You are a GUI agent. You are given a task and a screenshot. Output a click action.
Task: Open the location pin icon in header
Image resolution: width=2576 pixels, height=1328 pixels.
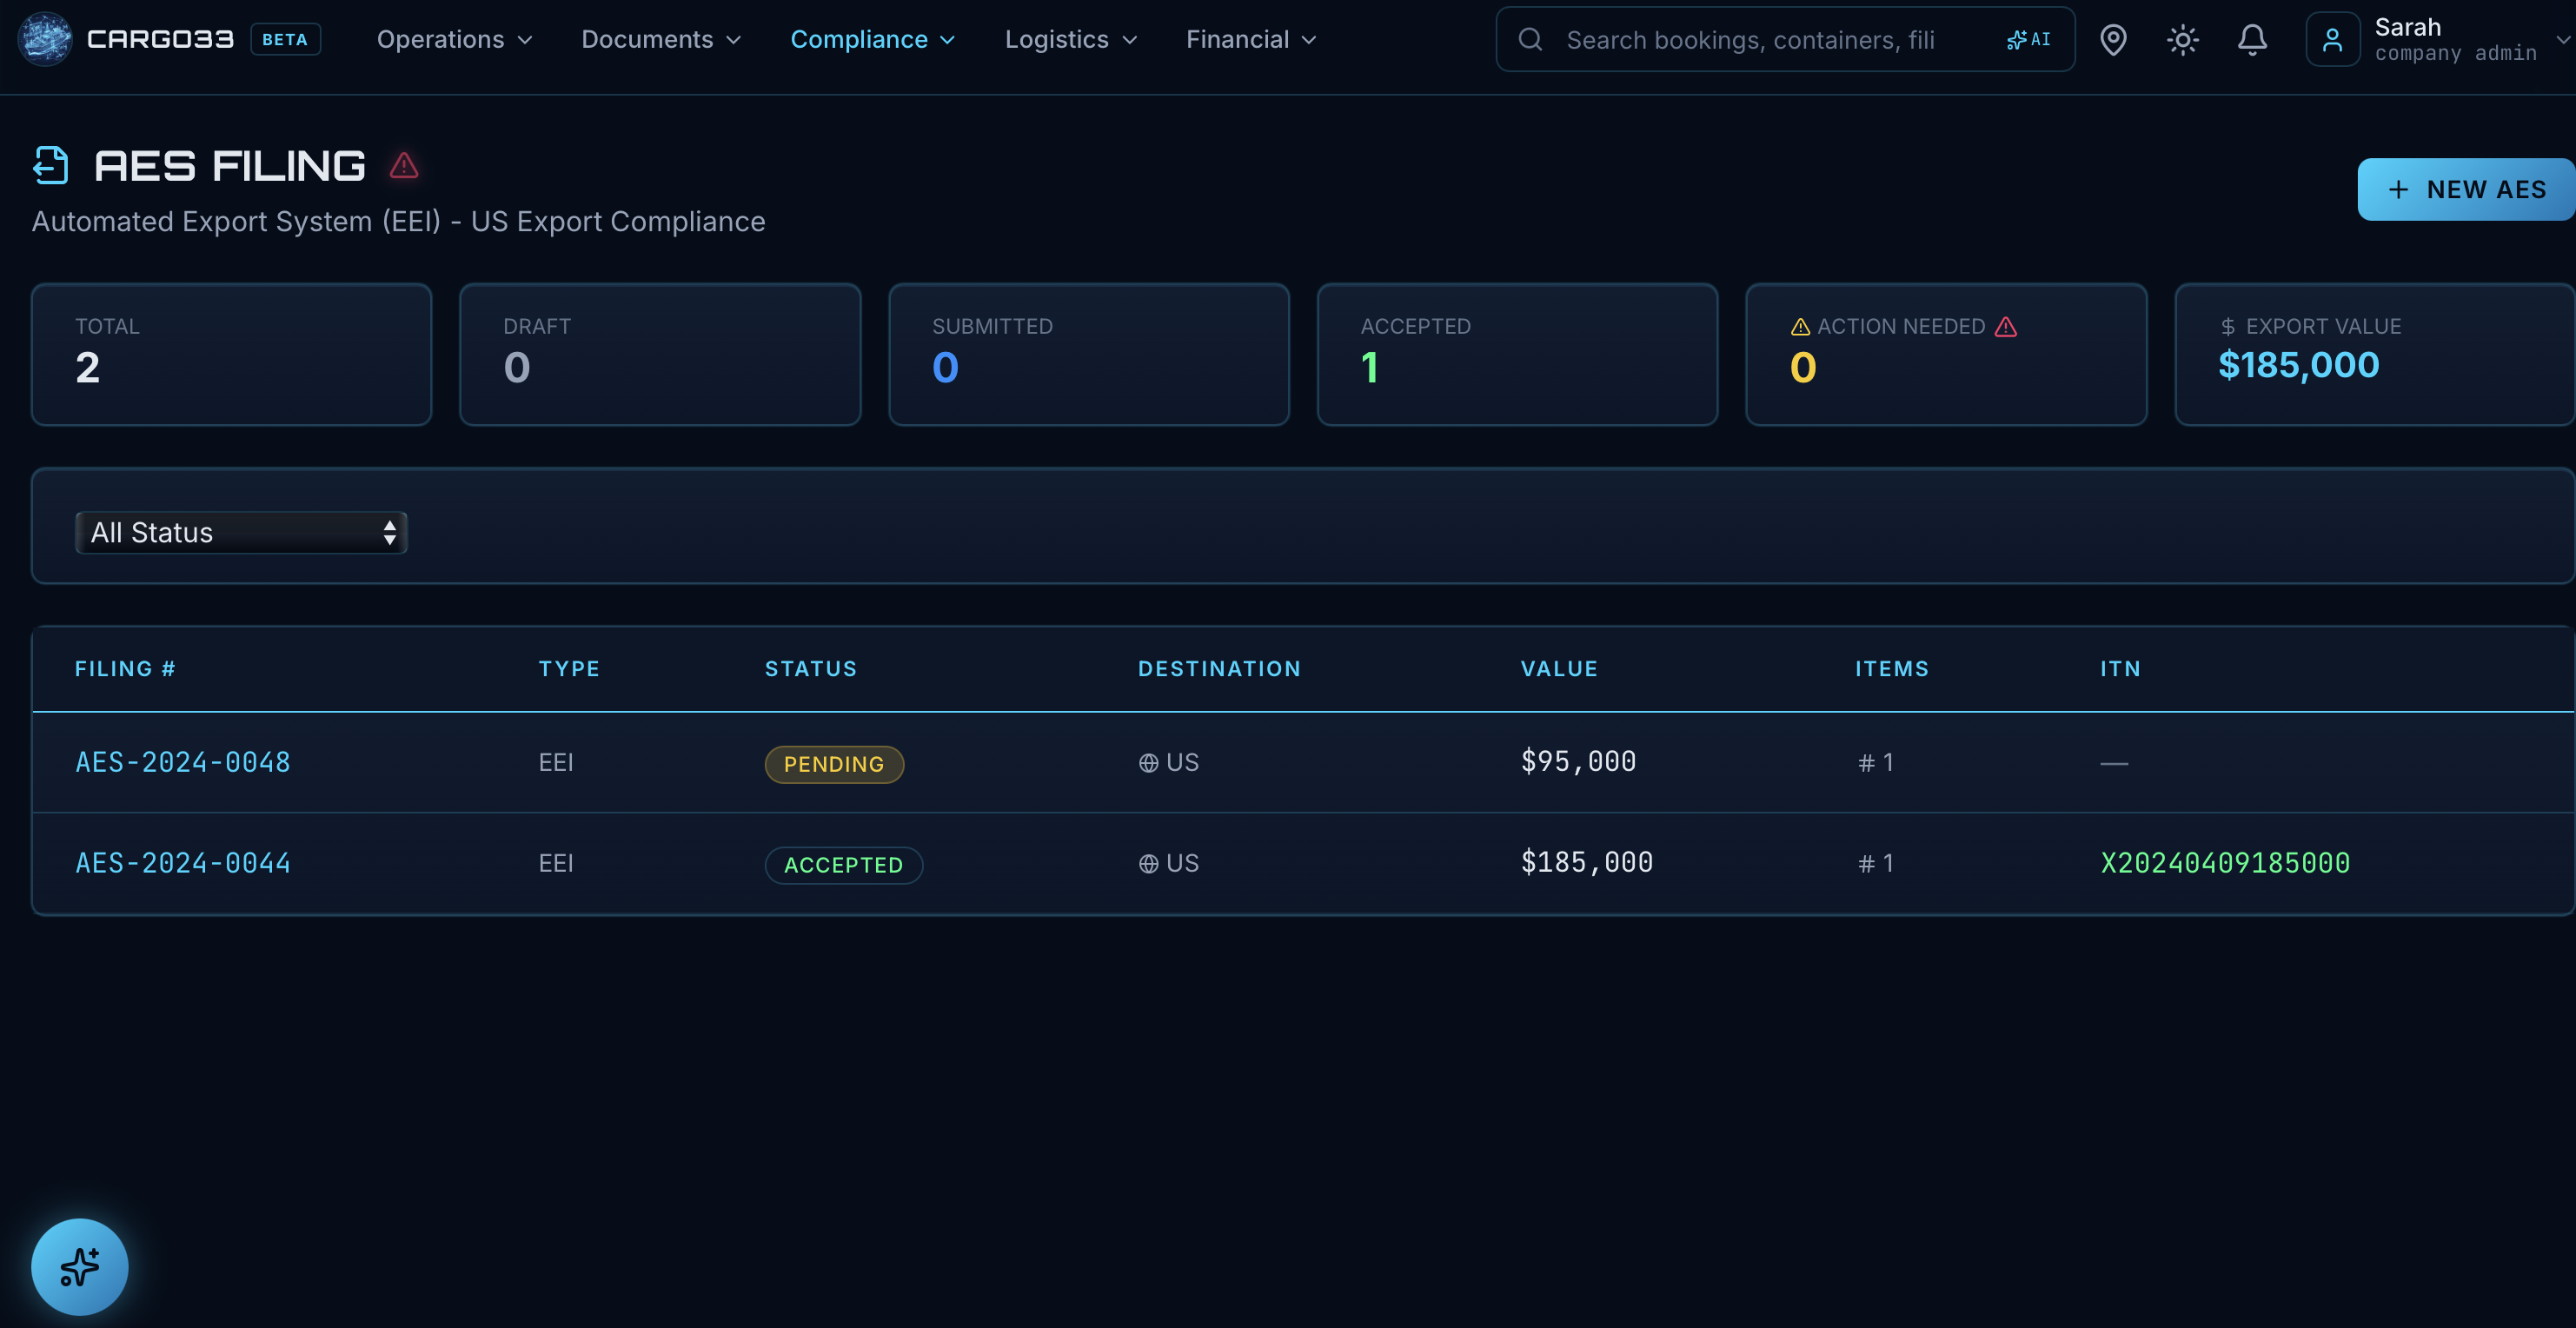pos(2112,40)
